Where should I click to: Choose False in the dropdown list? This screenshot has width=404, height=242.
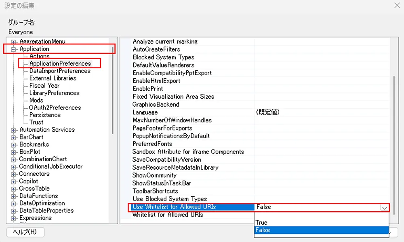[263, 230]
